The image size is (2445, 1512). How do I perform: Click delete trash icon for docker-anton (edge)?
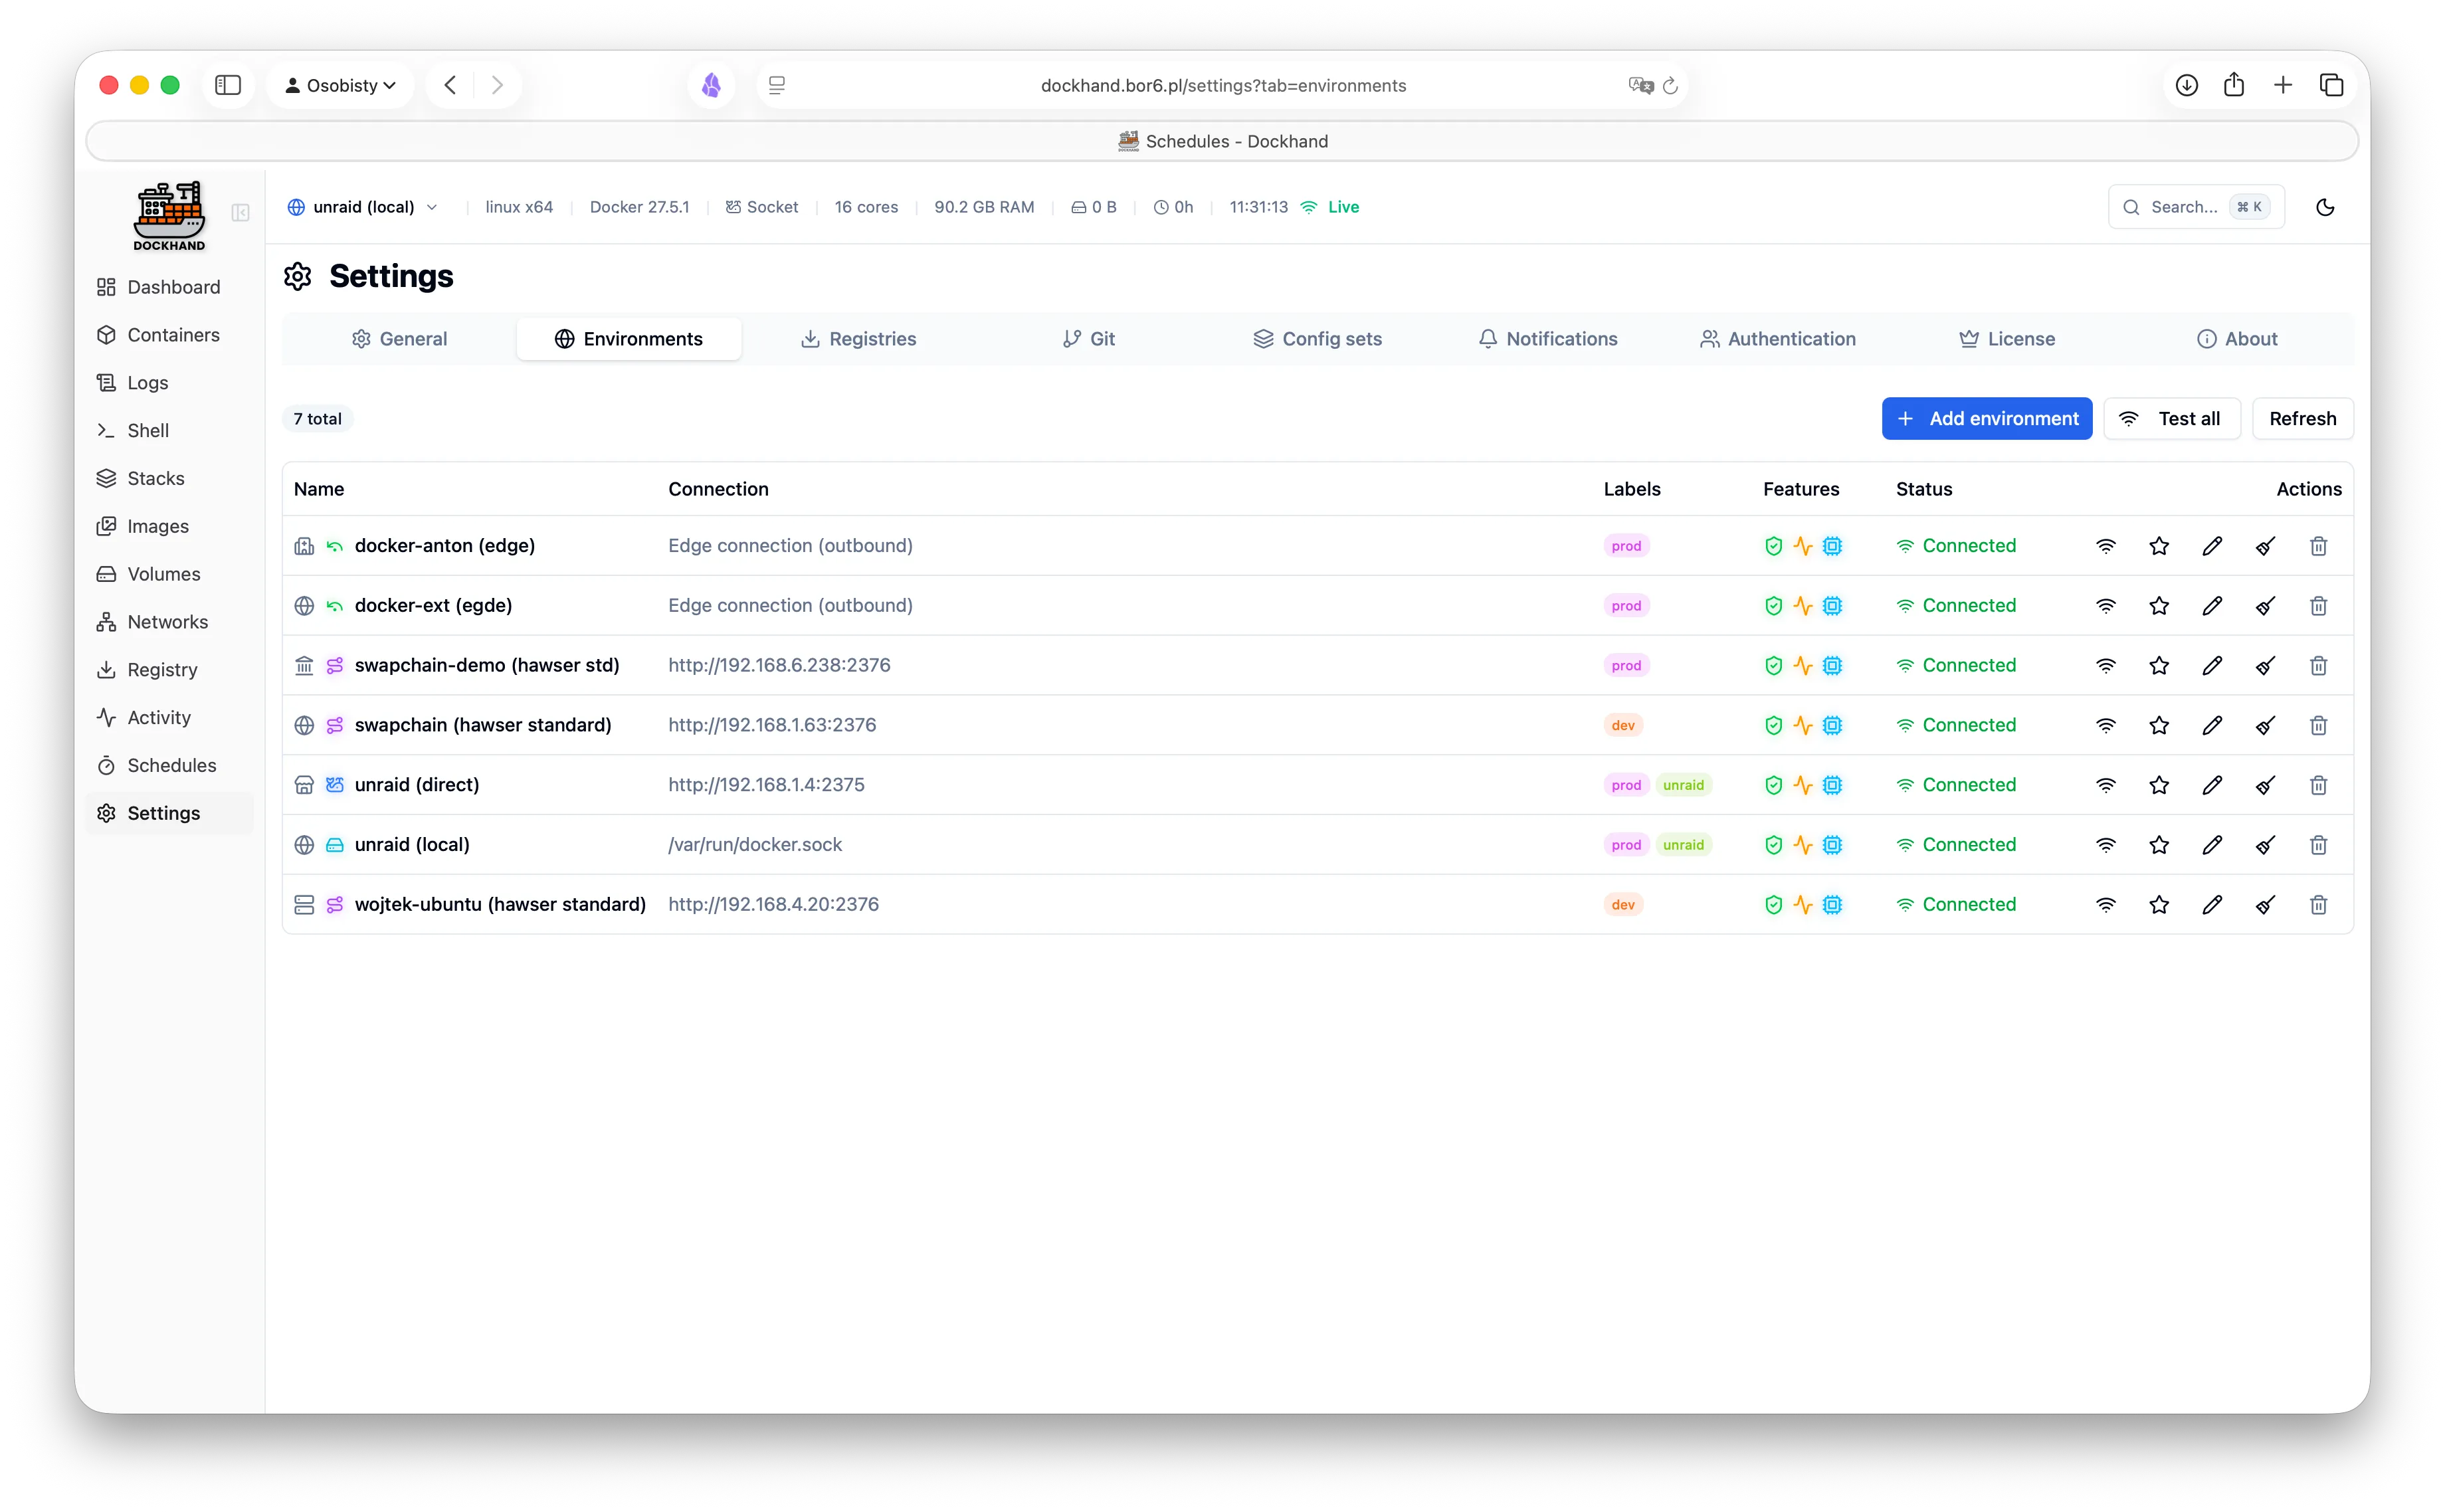pyautogui.click(x=2318, y=546)
